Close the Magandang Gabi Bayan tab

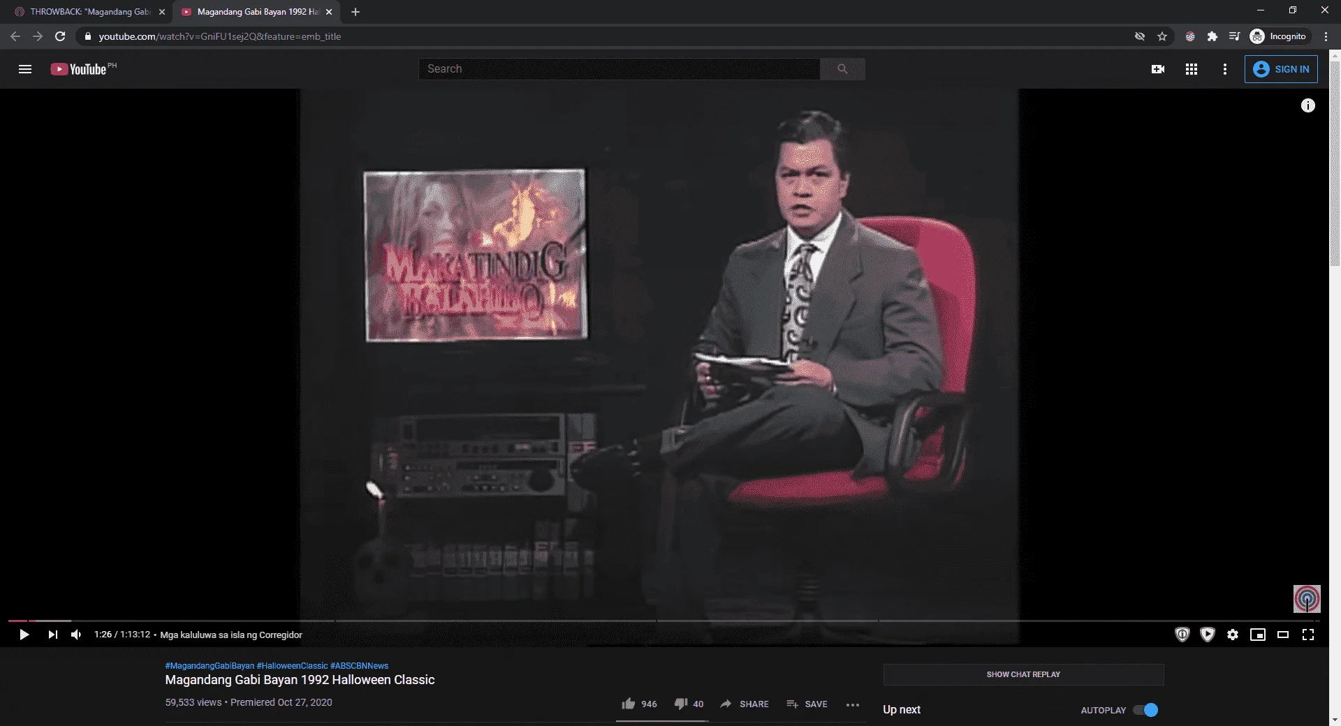coord(329,12)
